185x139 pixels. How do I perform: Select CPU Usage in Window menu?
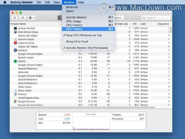pyautogui.click(x=88, y=21)
